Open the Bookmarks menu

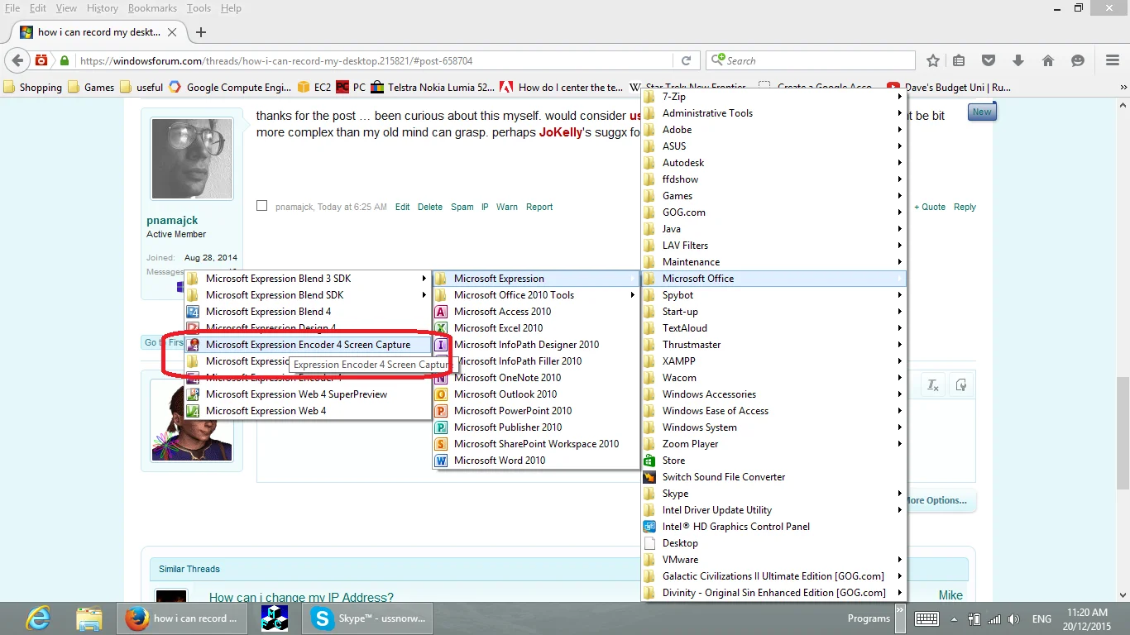(x=154, y=8)
